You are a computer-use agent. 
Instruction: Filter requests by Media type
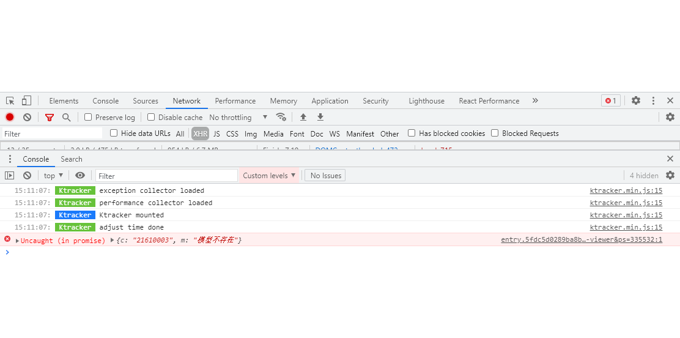tap(273, 134)
